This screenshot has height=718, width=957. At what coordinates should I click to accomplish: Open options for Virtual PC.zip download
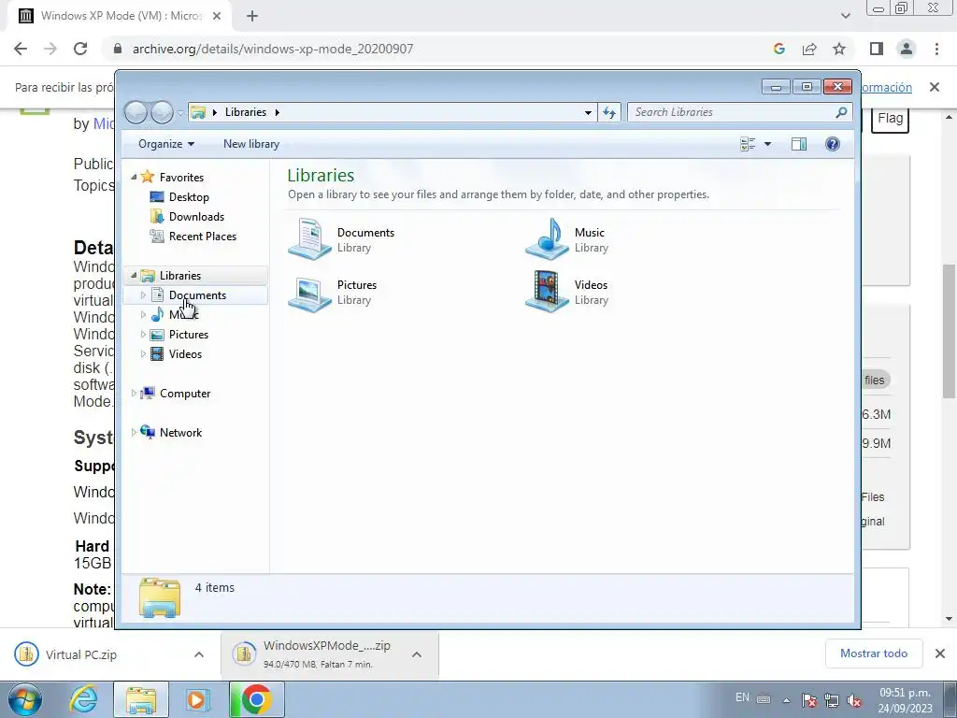(x=199, y=654)
